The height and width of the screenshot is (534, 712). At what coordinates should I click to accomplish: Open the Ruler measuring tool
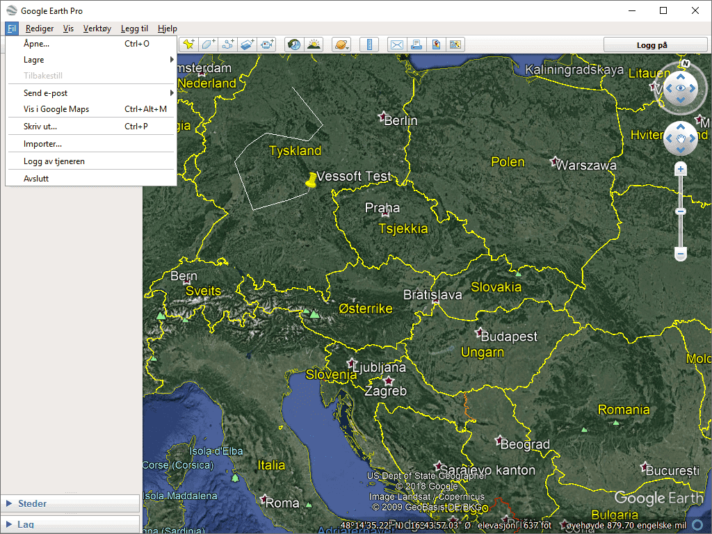(369, 44)
